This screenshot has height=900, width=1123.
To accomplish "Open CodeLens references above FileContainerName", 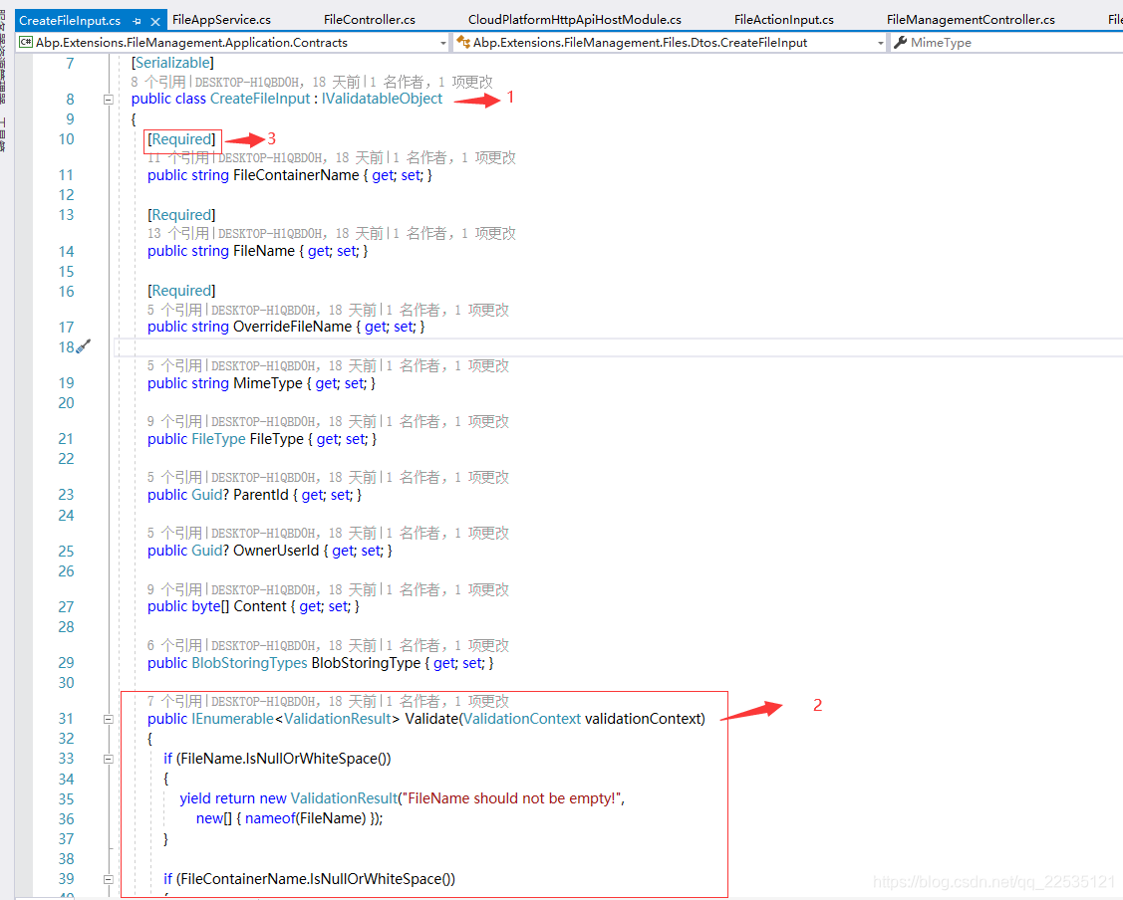I will [179, 157].
